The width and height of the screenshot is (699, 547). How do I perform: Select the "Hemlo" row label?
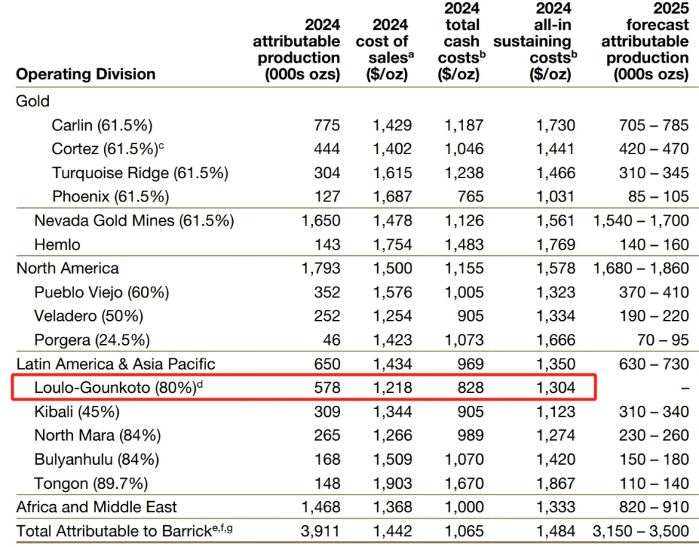[x=57, y=244]
